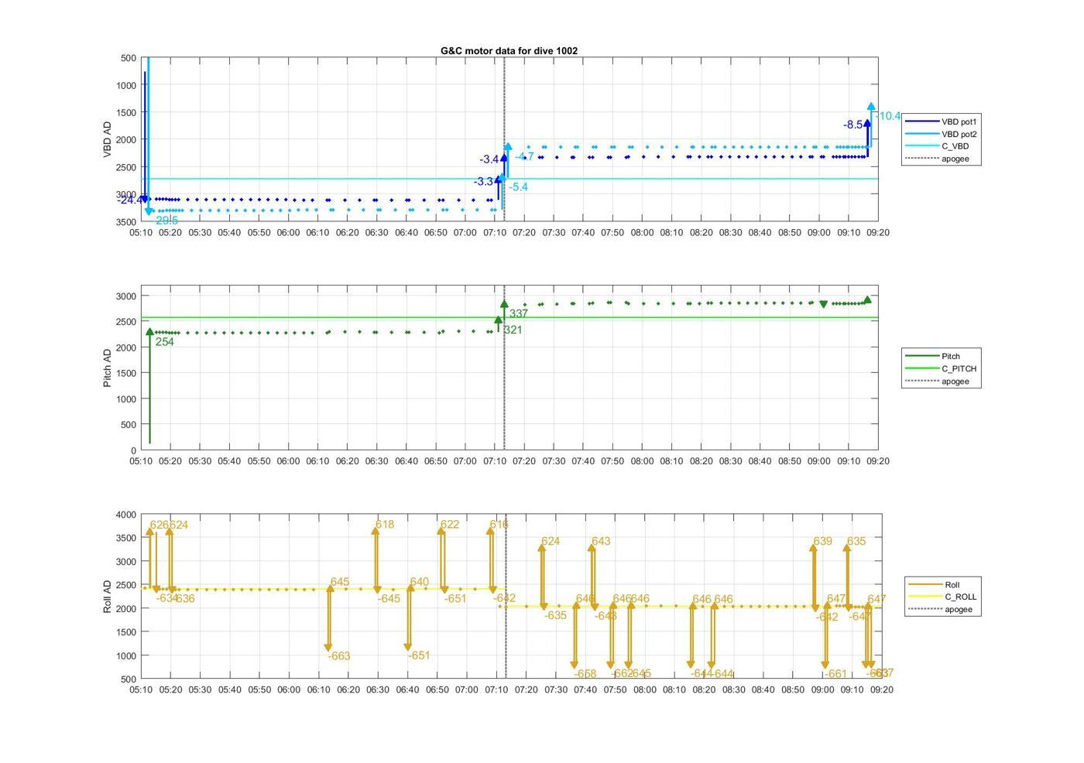Click the '-635' label in the Roll plot
This screenshot has height=763, width=1084.
(555, 616)
